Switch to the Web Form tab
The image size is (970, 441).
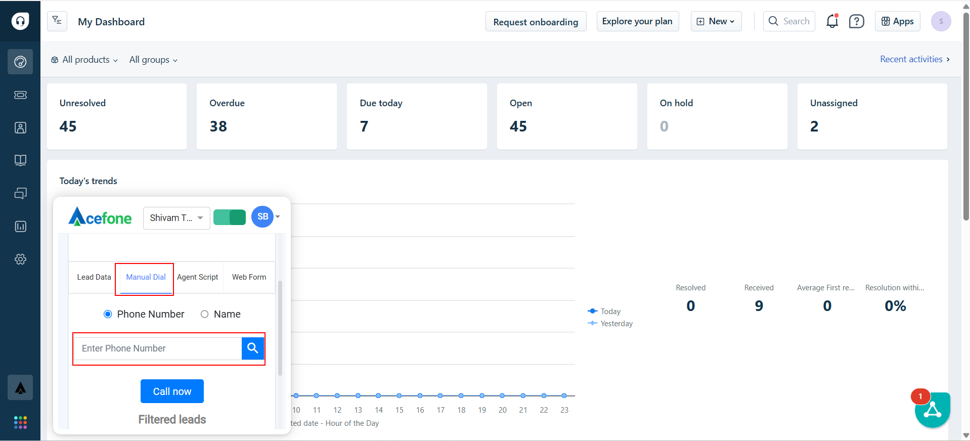[249, 277]
